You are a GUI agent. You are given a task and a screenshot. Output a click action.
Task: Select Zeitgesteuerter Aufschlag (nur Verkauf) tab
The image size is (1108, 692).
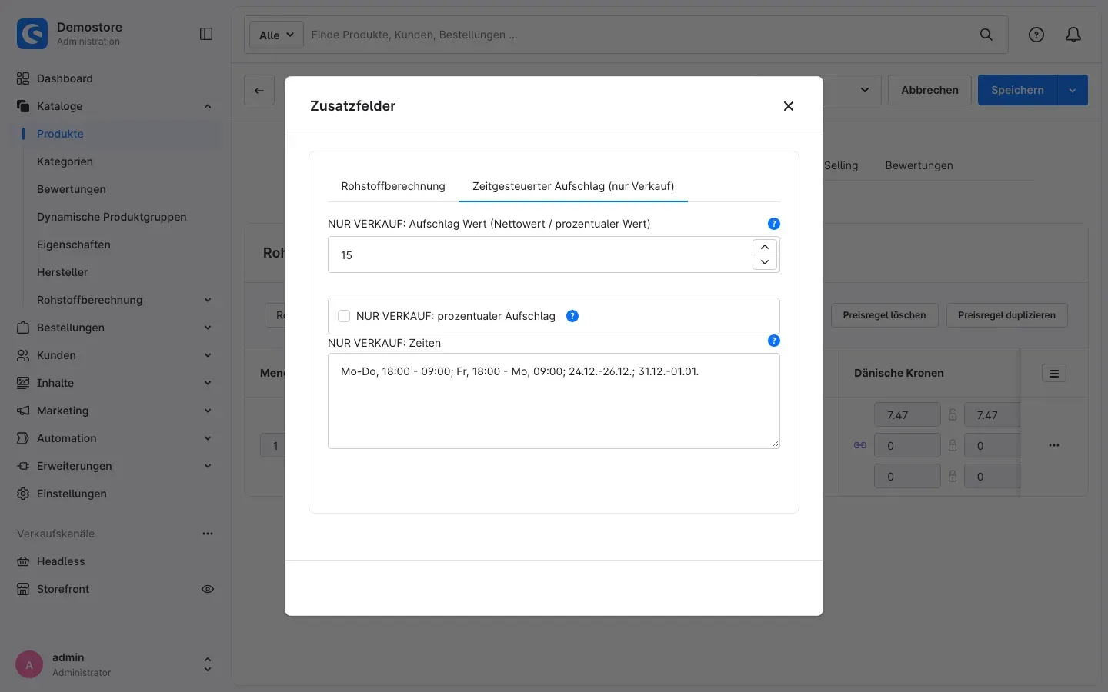click(573, 186)
